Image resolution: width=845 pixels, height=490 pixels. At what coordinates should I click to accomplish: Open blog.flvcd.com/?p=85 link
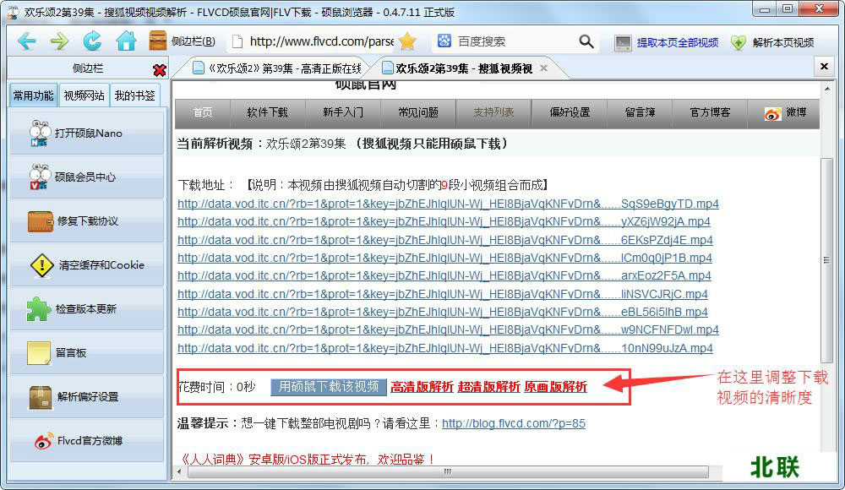(x=514, y=424)
